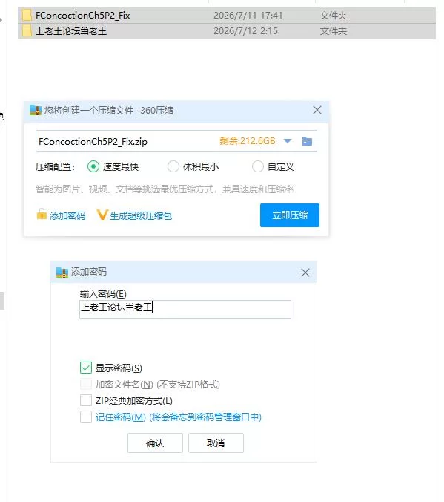
Task: Expand the save path dropdown arrow
Action: (288, 141)
